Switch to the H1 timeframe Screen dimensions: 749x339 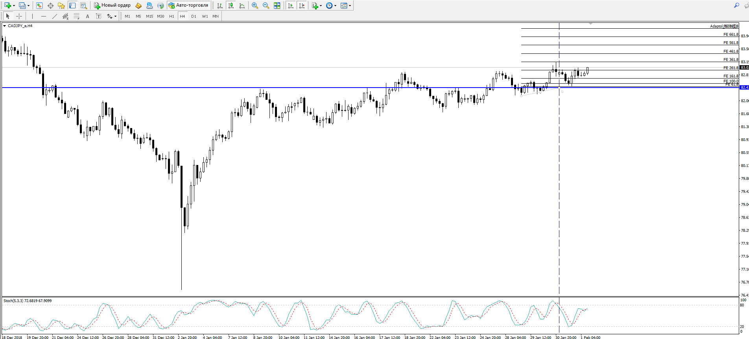tap(172, 16)
